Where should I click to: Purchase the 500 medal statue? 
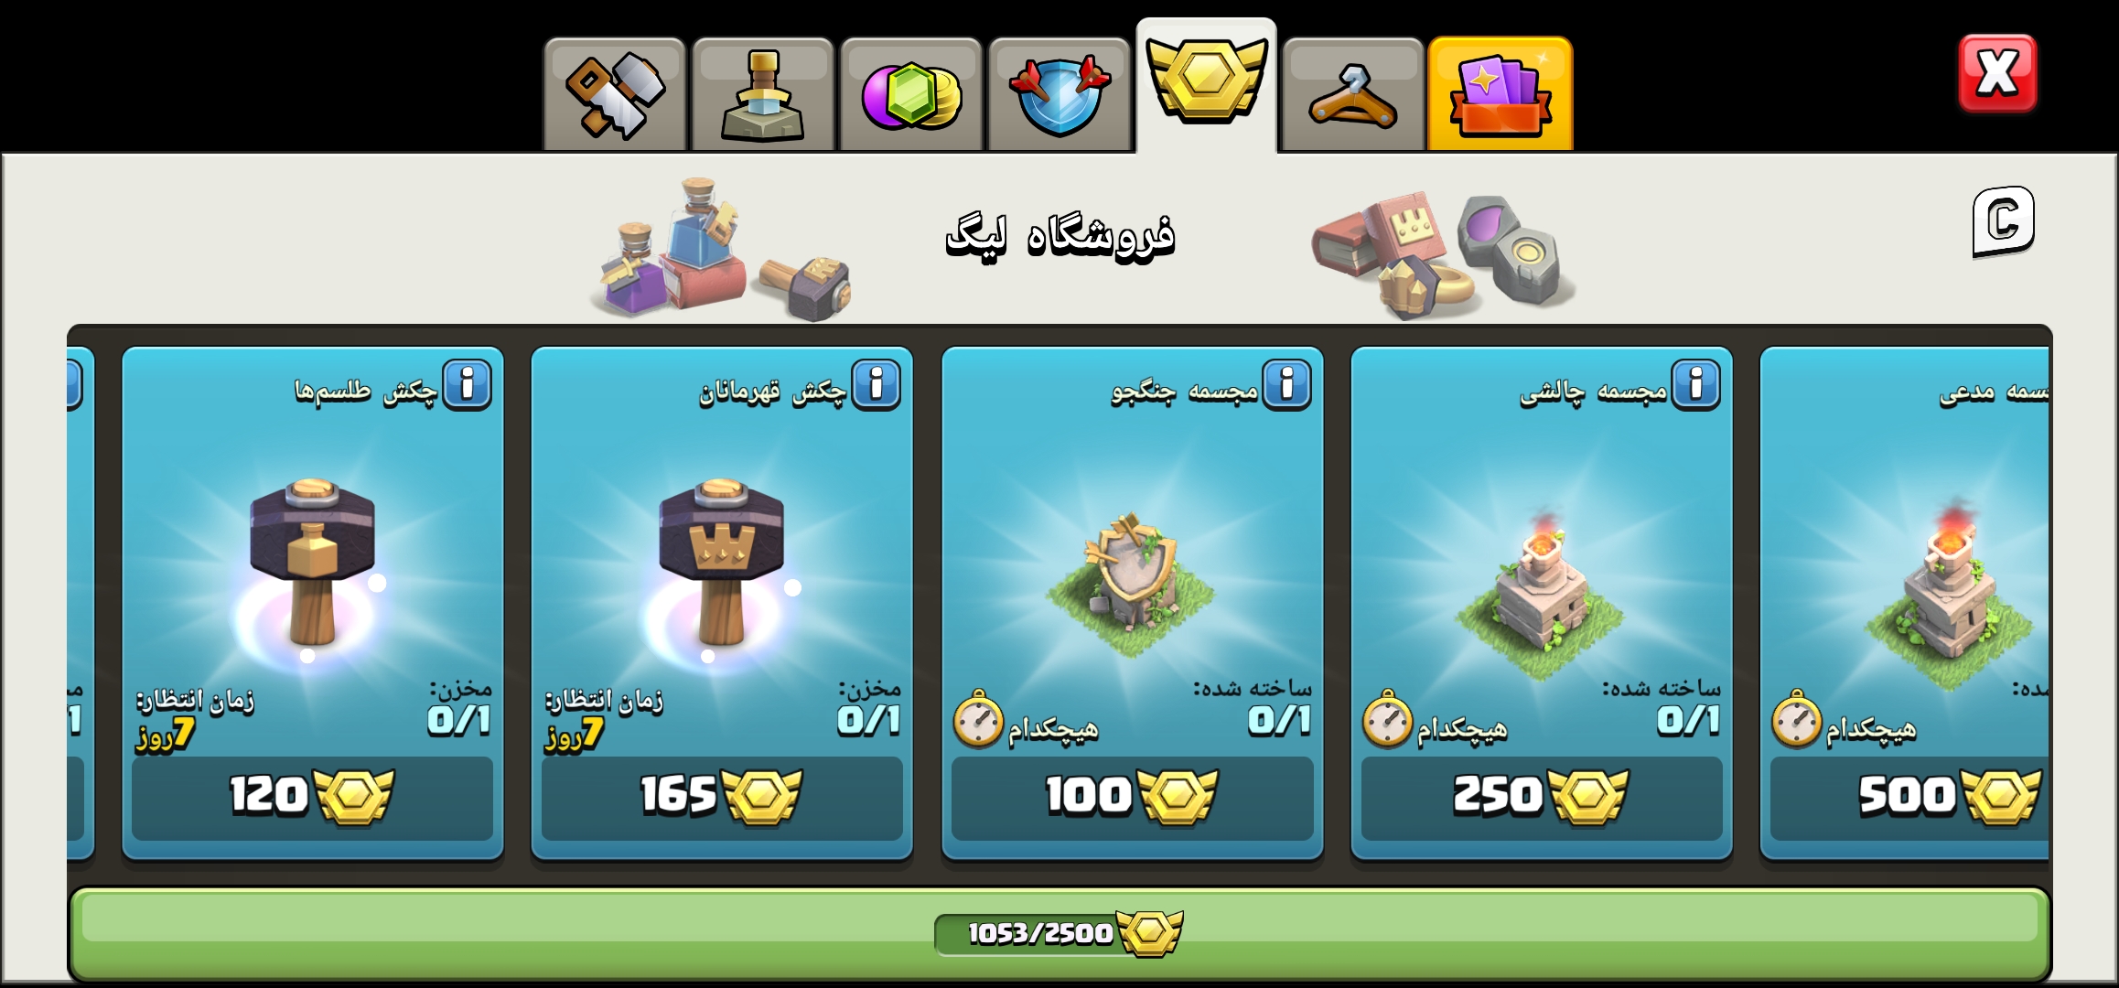click(1909, 797)
